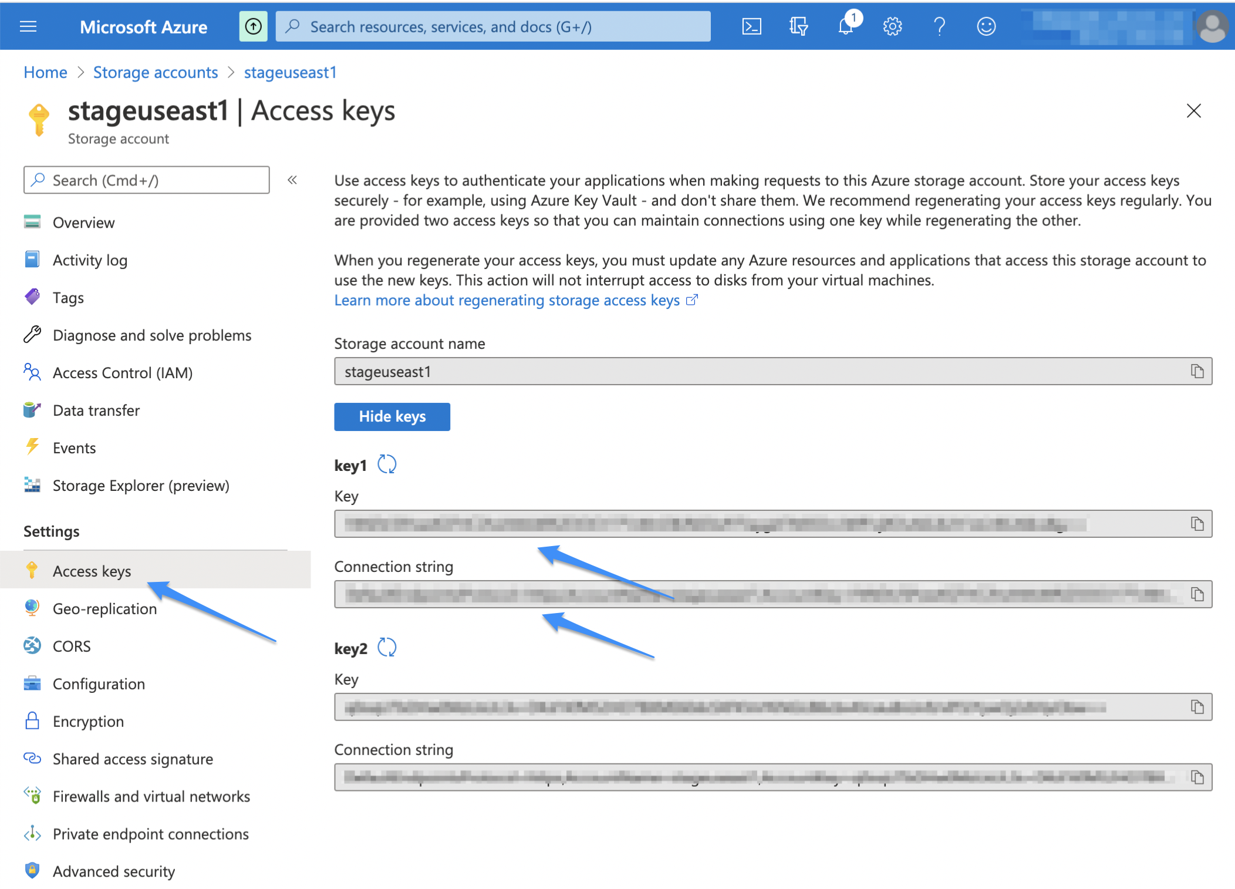Click the key2 Connection string field

click(x=773, y=777)
